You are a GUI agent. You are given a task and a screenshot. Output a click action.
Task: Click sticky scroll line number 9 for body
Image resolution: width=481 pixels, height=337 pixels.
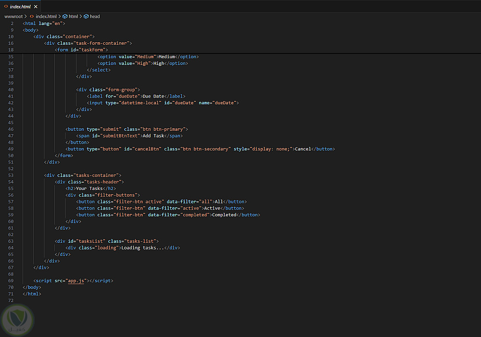coord(11,30)
